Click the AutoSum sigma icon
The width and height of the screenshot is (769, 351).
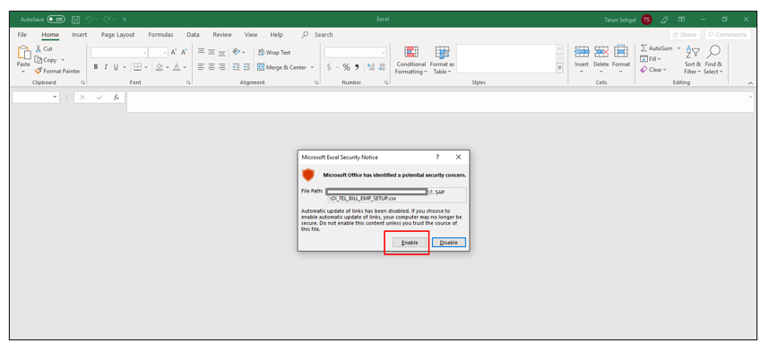(x=644, y=48)
